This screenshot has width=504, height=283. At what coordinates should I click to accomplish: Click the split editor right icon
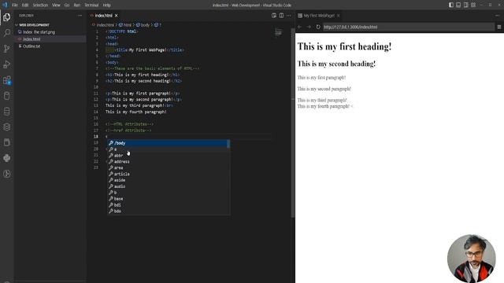[x=281, y=16]
